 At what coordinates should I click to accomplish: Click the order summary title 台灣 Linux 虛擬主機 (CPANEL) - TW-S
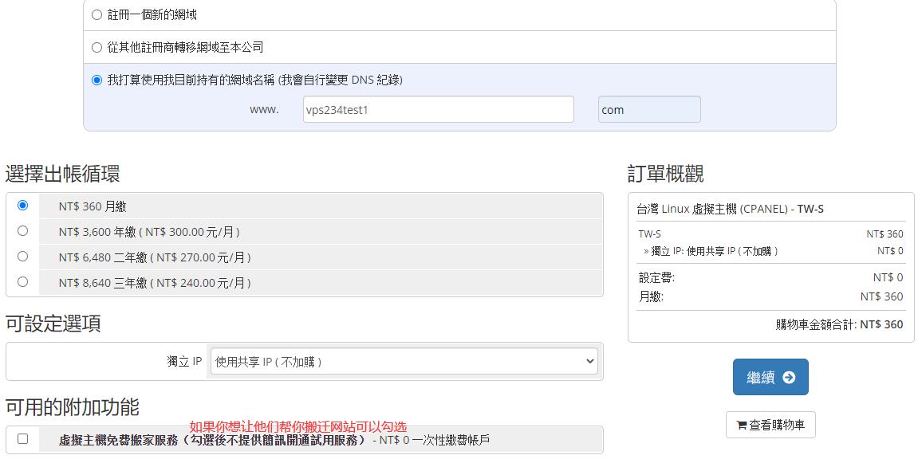click(730, 209)
